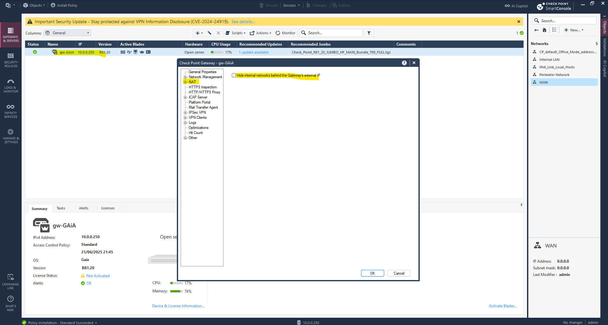Image resolution: width=608 pixels, height=325 pixels.
Task: Click the home icon in Objects panel
Action: coord(545,30)
